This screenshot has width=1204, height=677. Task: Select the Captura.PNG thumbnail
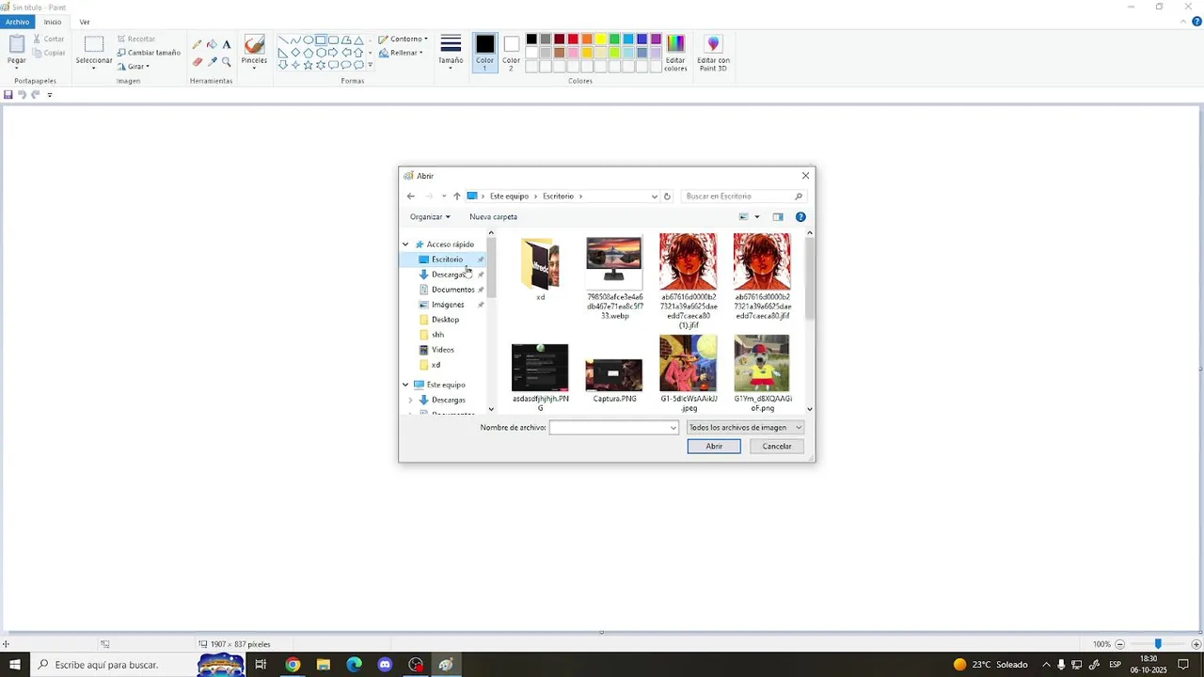coord(614,375)
